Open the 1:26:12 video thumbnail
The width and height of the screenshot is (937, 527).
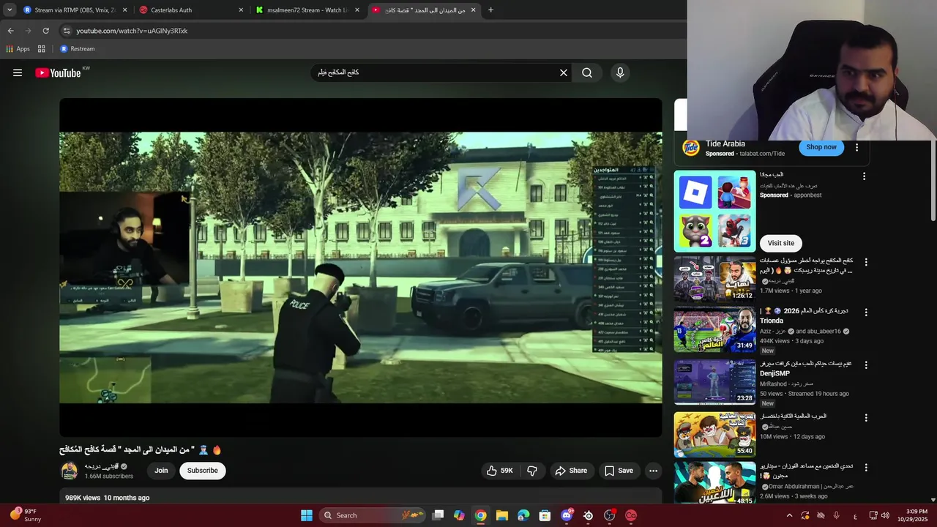[x=714, y=277]
